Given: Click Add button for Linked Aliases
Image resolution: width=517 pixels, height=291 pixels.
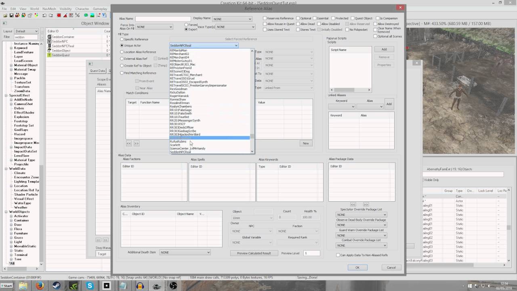Looking at the screenshot, I should click(x=389, y=104).
